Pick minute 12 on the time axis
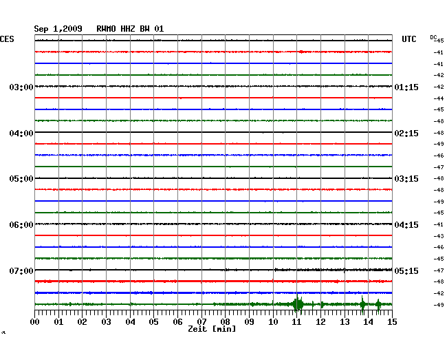447x340 pixels. click(320, 322)
